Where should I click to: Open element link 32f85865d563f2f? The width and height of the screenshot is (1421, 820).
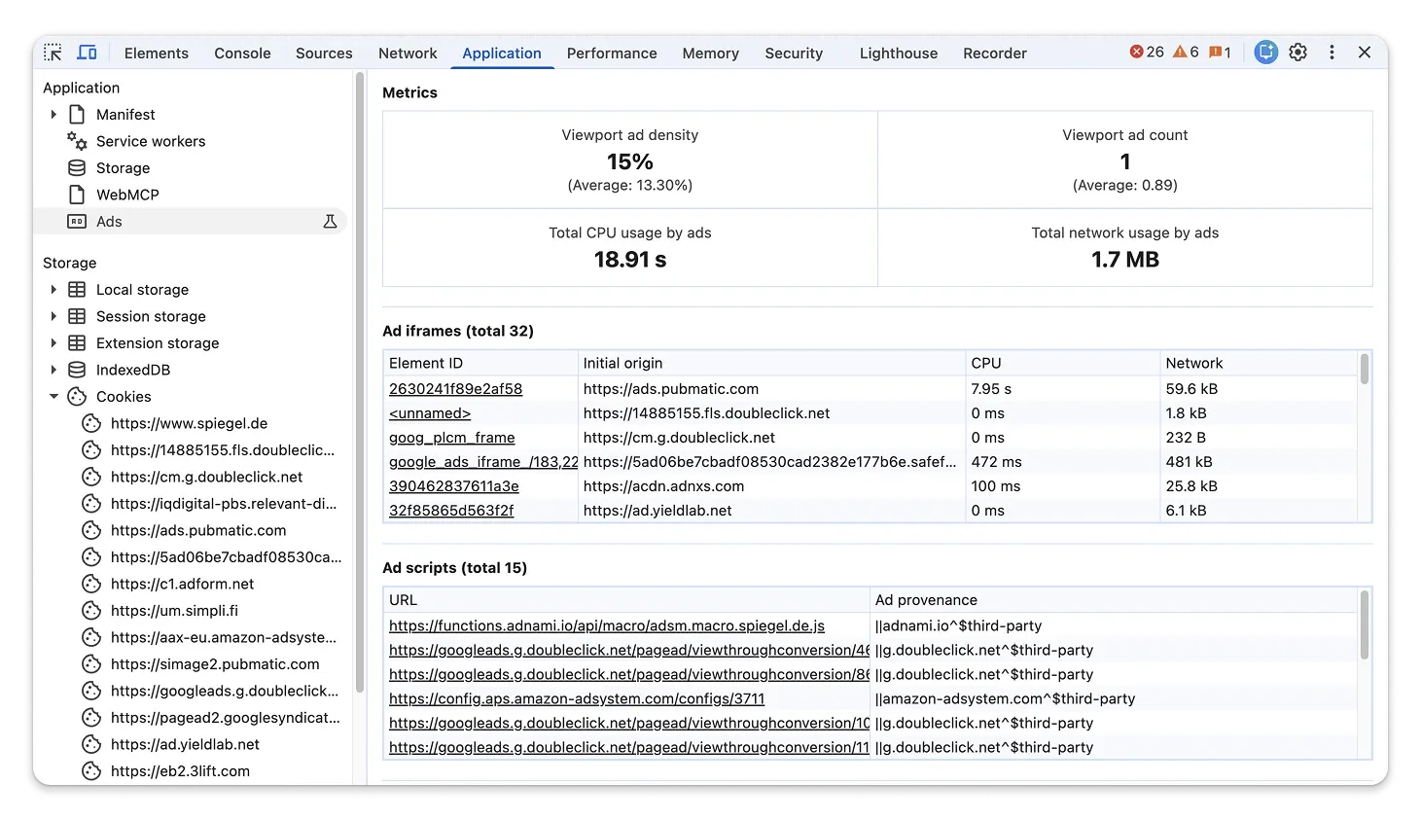451,511
